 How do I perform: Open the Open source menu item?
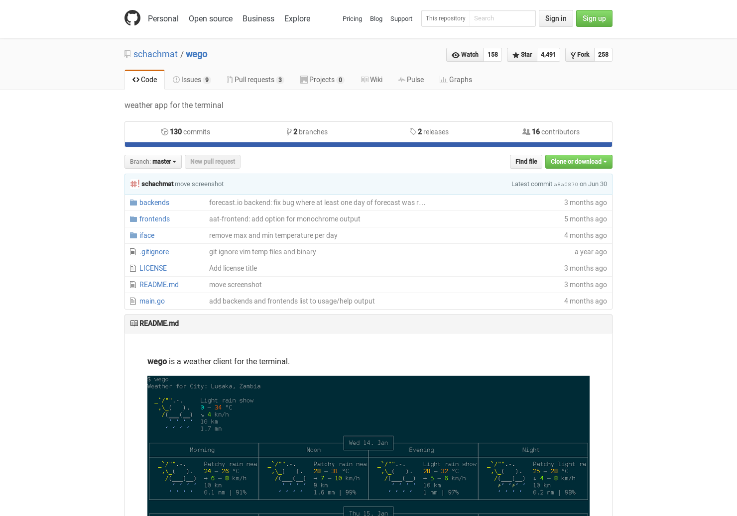[x=211, y=18]
